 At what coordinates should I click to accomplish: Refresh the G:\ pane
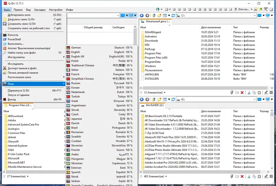[173, 99]
